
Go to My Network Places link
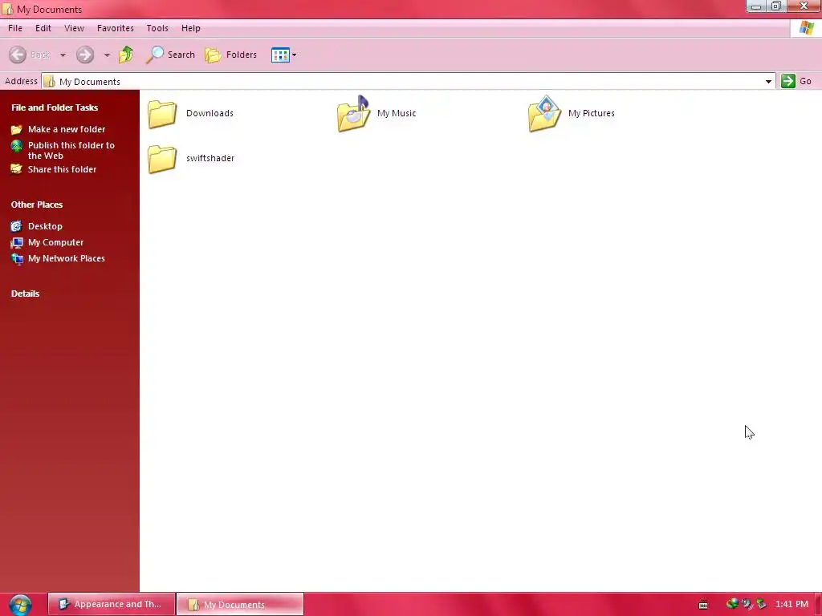[66, 259]
